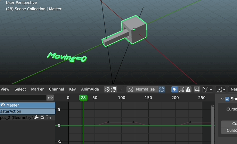
Task: Click frame 150 on the timeline ruler
Action: pyautogui.click(x=148, y=98)
